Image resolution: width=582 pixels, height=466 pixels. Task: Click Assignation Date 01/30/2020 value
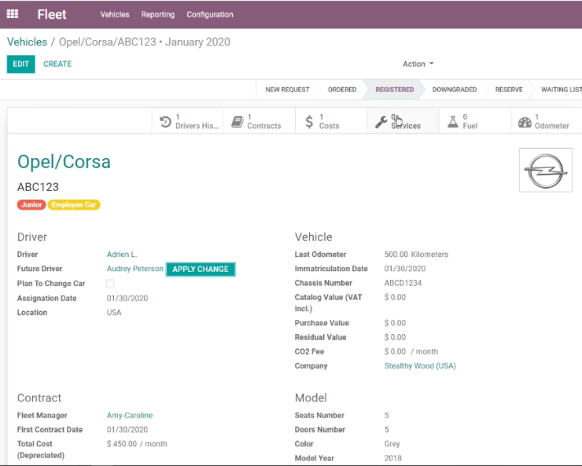tap(127, 299)
